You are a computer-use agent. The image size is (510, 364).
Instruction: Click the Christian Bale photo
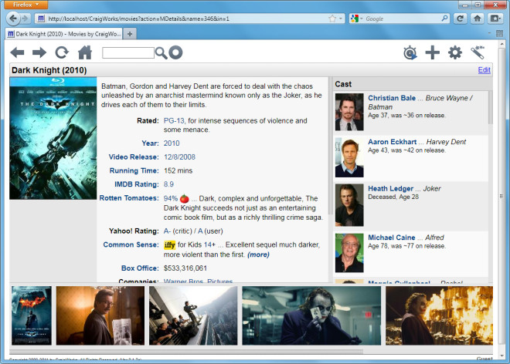[x=349, y=112]
